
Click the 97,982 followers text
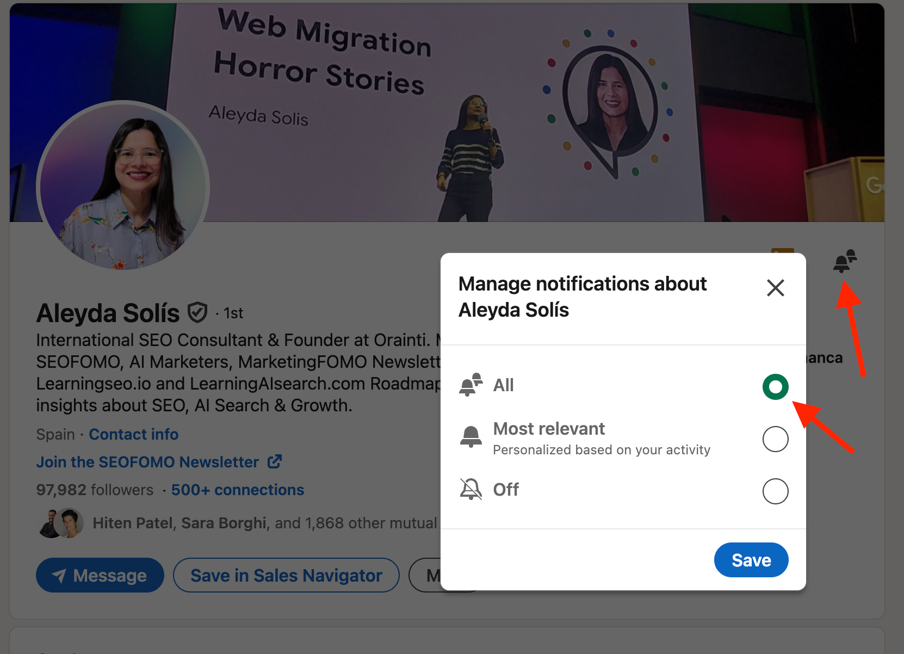pyautogui.click(x=95, y=490)
